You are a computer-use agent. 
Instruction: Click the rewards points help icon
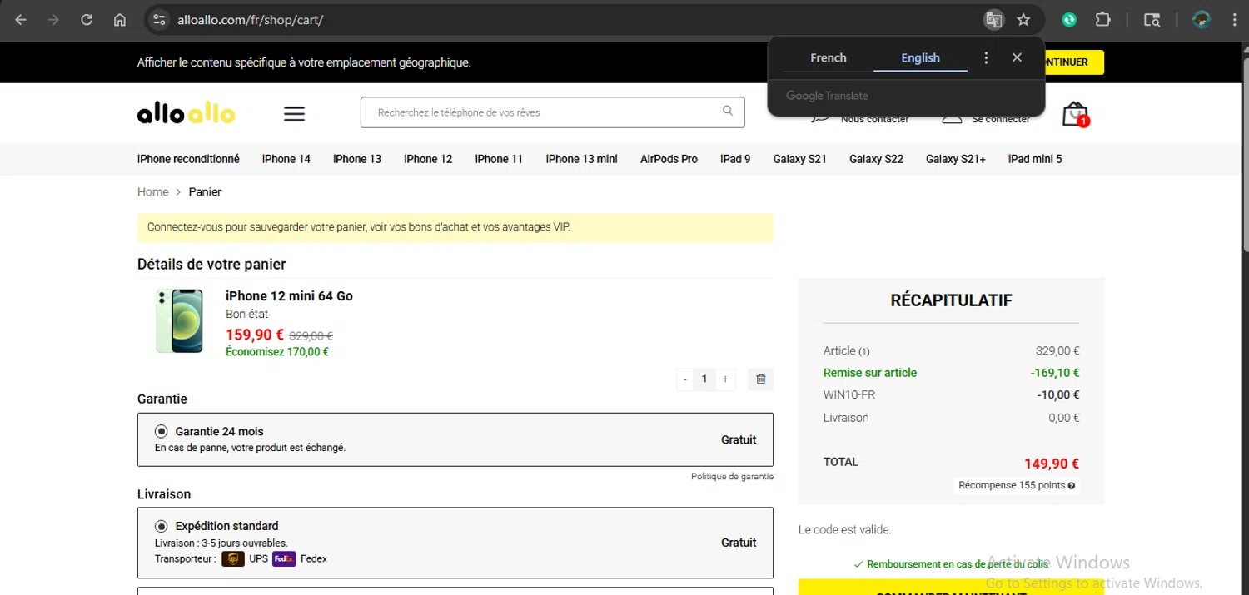pos(1071,486)
